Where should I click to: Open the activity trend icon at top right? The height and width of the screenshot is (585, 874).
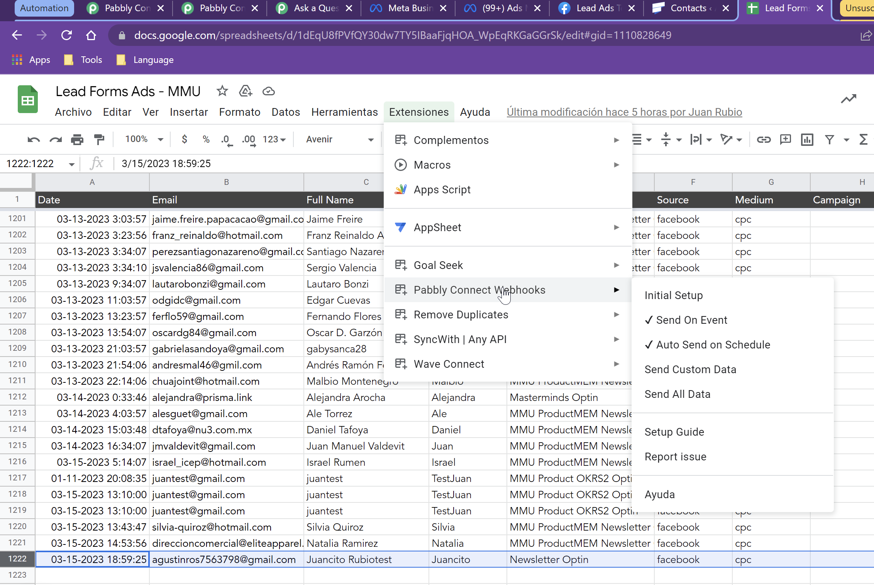(x=849, y=99)
